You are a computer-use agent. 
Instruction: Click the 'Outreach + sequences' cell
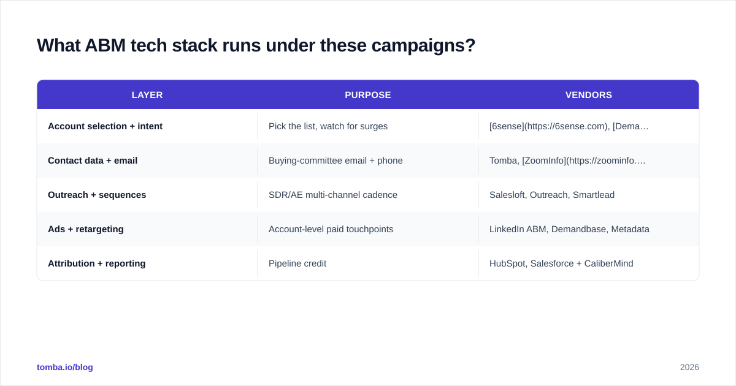(147, 195)
